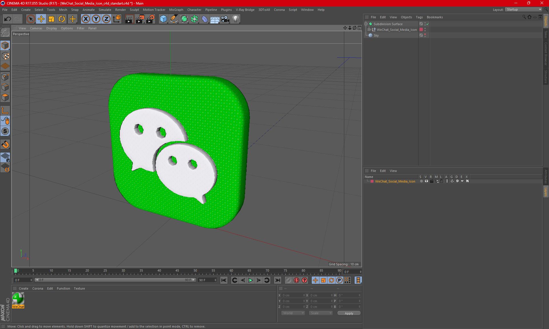Open the Bend deformer icon
Screen dimensions: 549x329
pos(205,19)
